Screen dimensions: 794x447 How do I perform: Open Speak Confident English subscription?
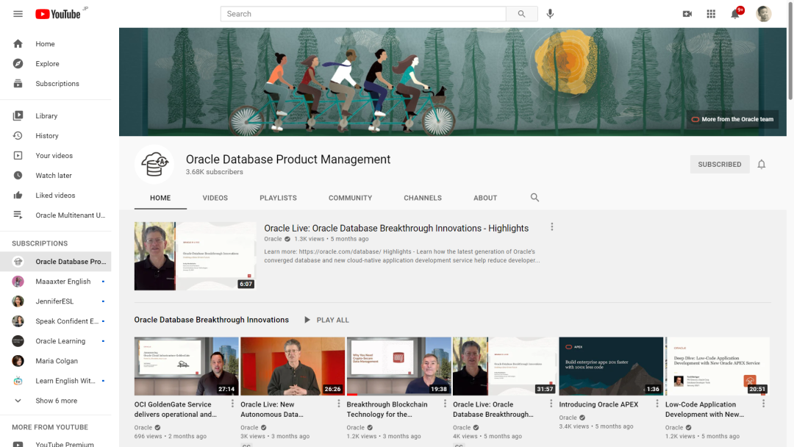(x=56, y=321)
